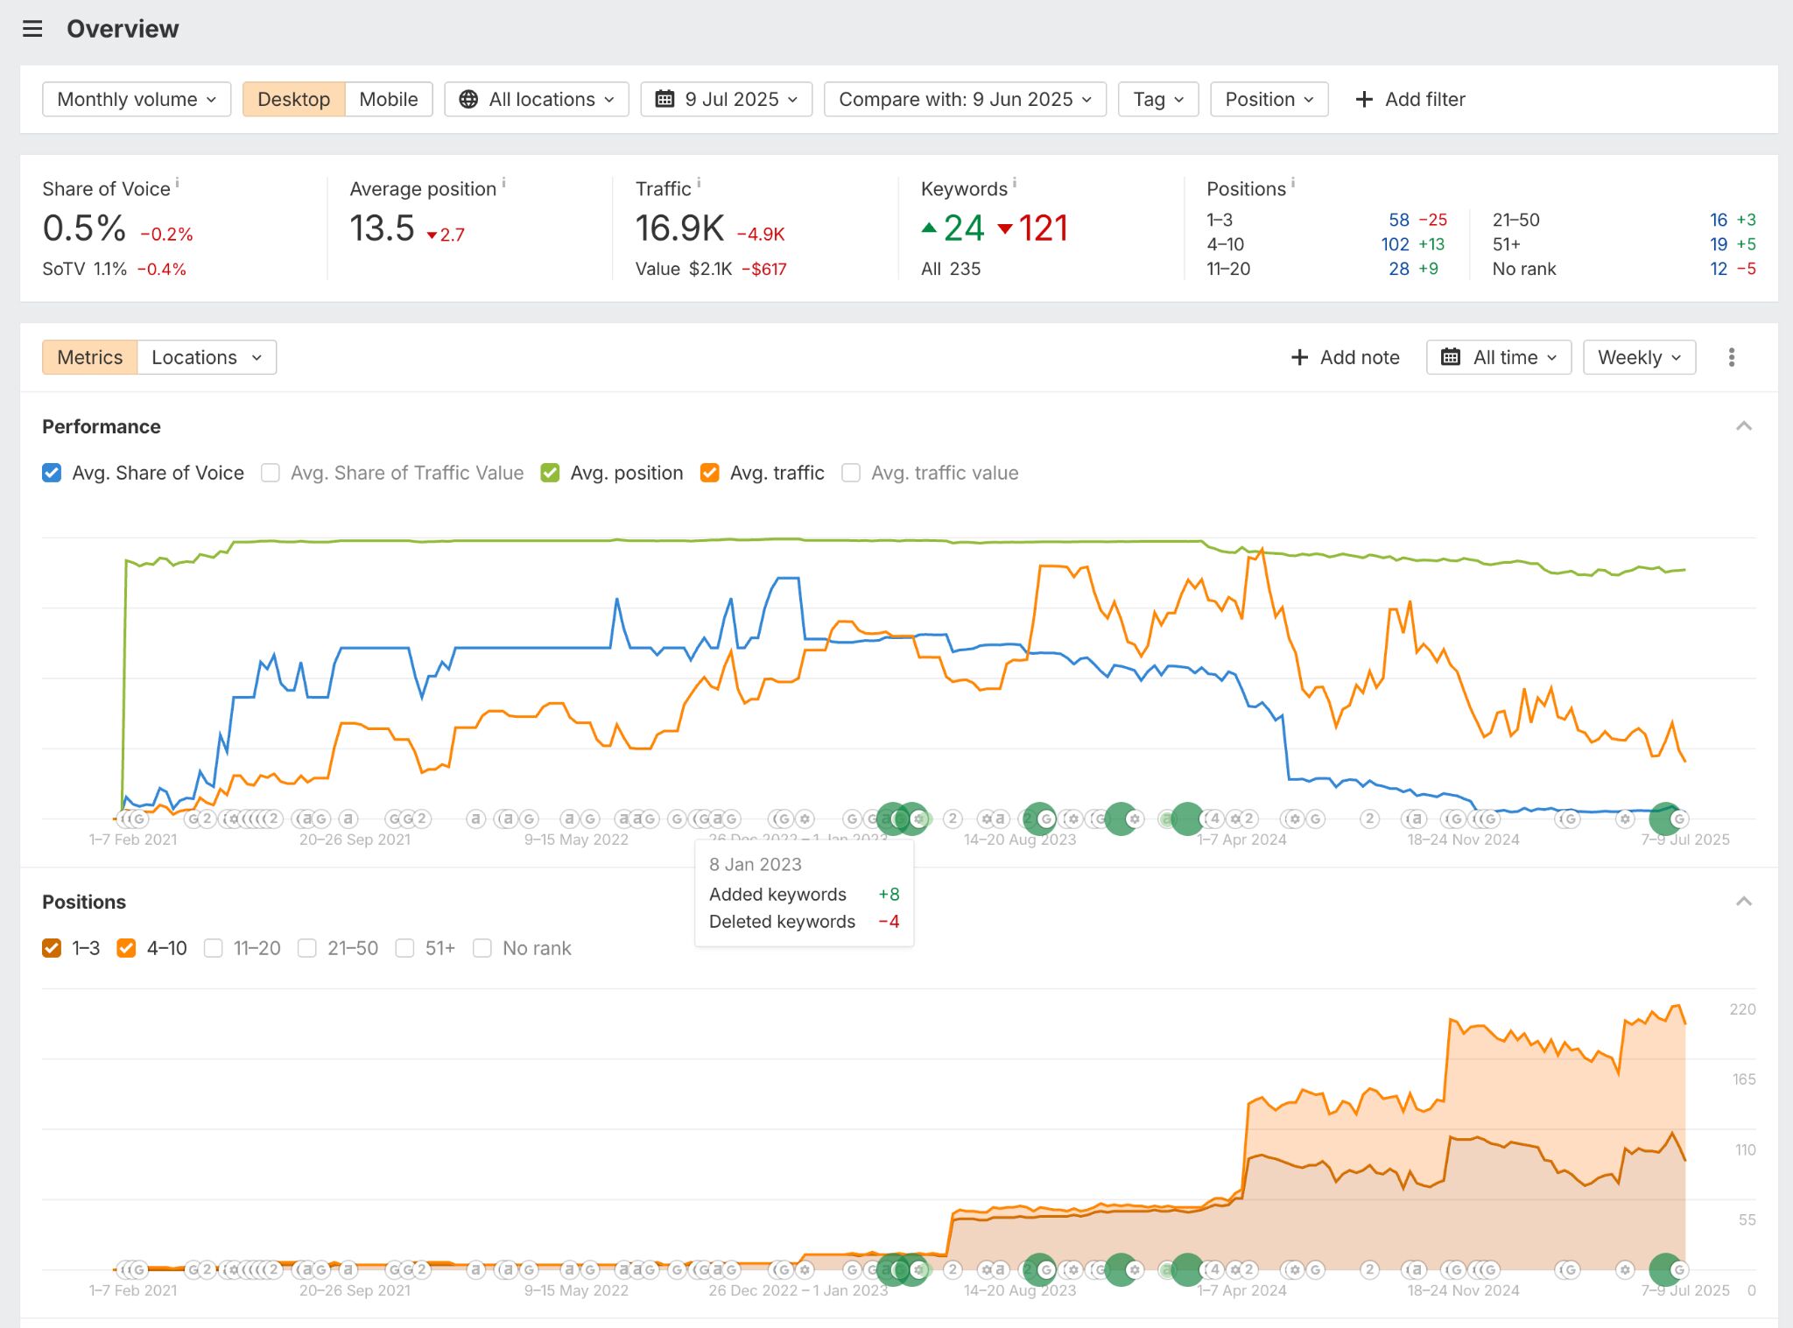Screen dimensions: 1793x1328
Task: Click the Positions info icon
Action: 1293,181
